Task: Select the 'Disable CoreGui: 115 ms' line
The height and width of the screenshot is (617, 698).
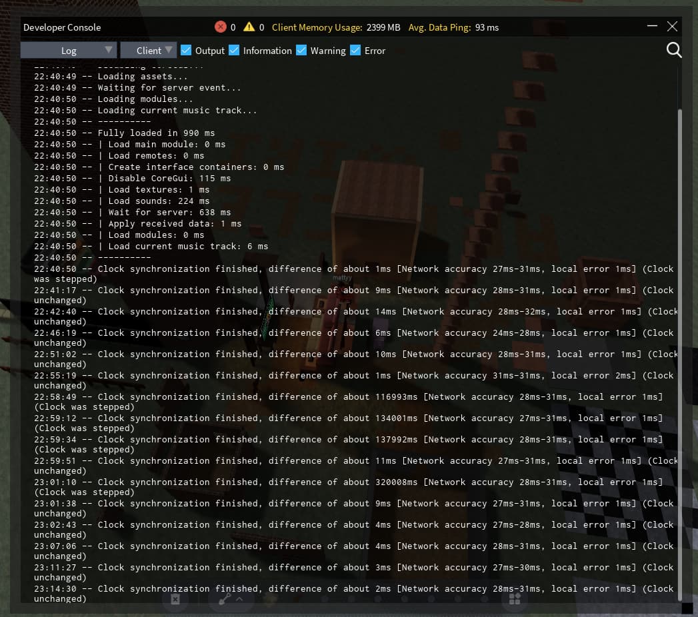Action: click(132, 179)
